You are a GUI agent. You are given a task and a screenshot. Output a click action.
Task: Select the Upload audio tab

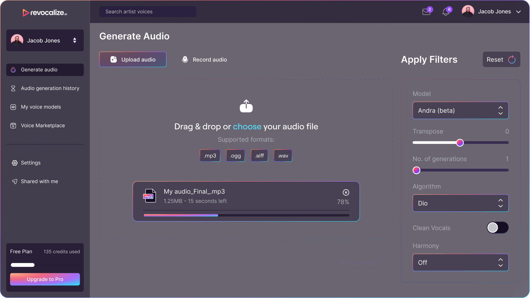click(x=133, y=59)
